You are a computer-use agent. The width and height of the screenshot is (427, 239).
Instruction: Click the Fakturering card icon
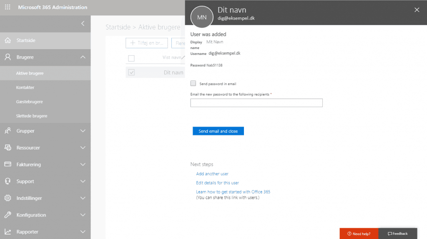tap(8, 164)
